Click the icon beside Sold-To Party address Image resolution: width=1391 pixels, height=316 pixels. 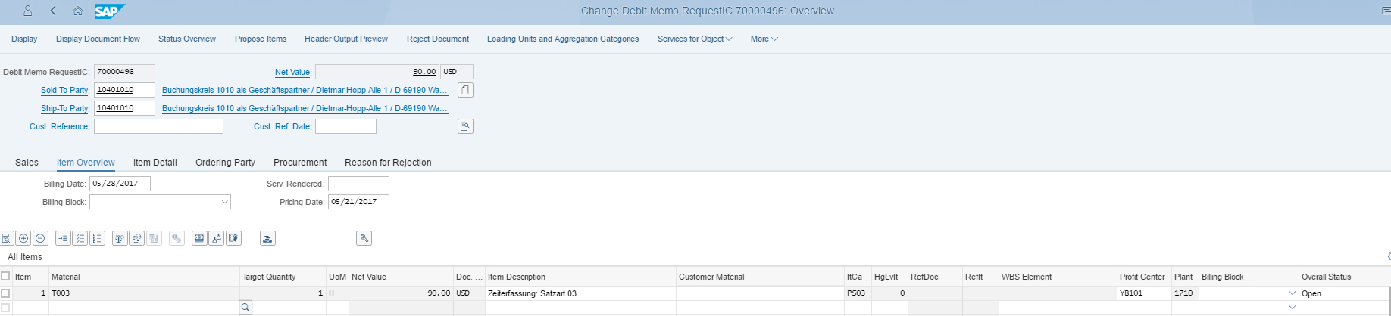[x=465, y=90]
